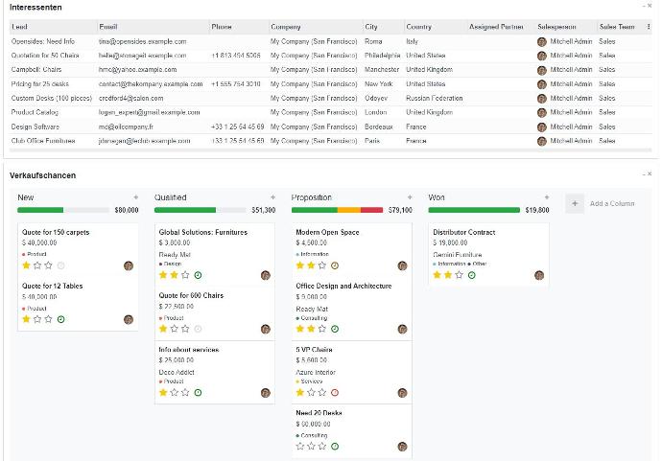Click Russian Federation country cell
662x461 pixels.
tap(434, 99)
